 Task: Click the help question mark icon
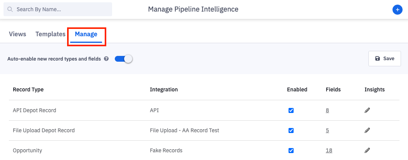pyautogui.click(x=106, y=59)
